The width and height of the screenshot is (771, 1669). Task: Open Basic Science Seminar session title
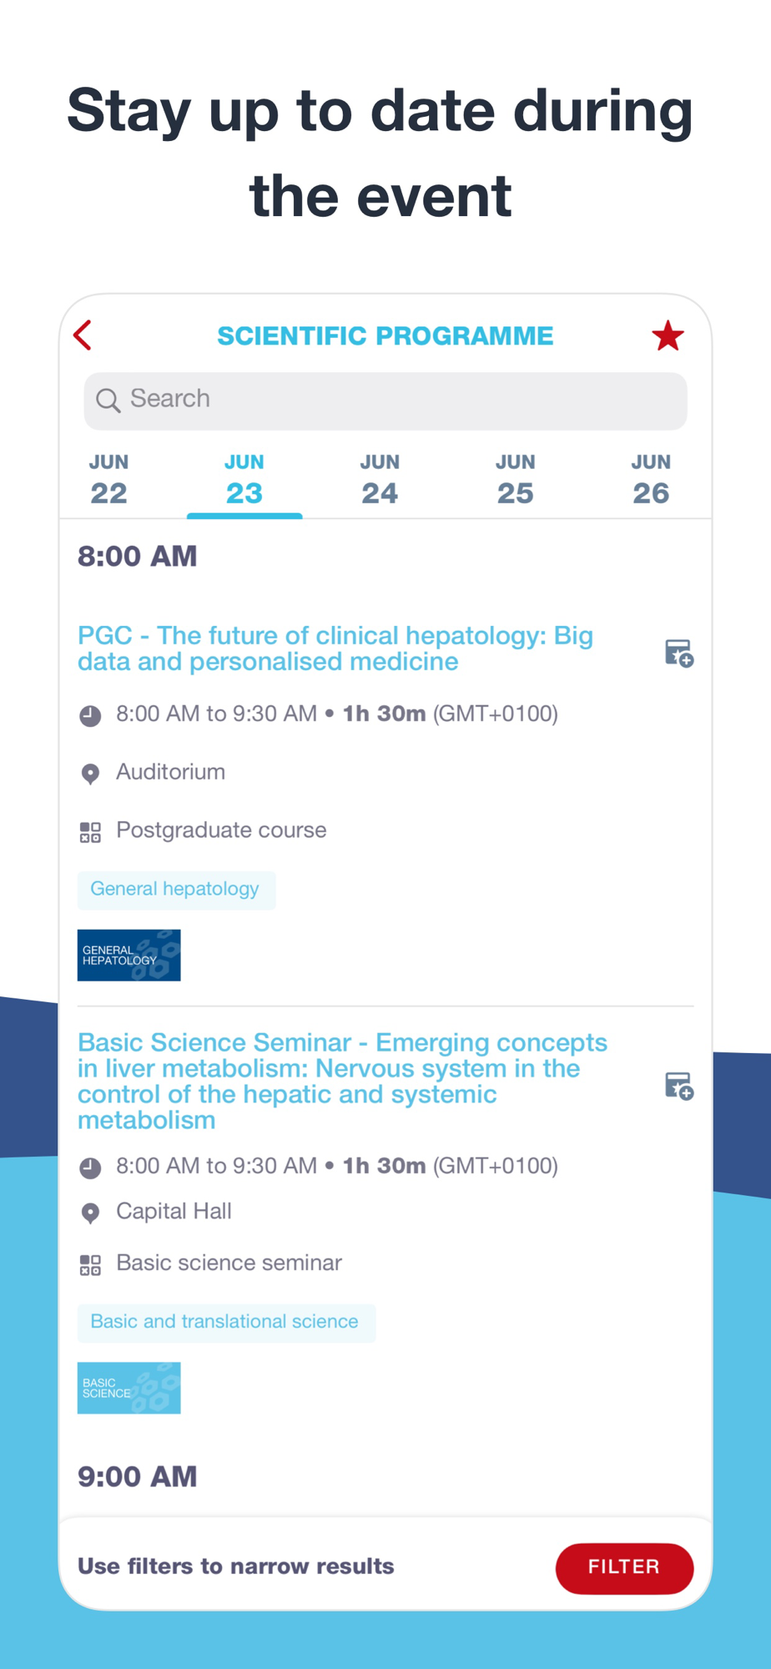(x=342, y=1081)
